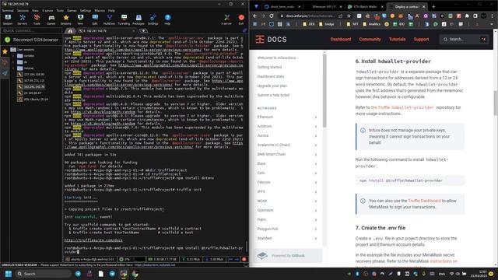Image resolution: width=498 pixels, height=280 pixels.
Task: Open the Settings gear in MobaXterm toolbar
Action: (153, 19)
